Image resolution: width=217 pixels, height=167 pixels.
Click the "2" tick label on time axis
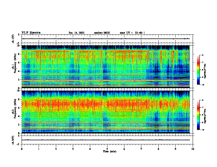point(56,149)
